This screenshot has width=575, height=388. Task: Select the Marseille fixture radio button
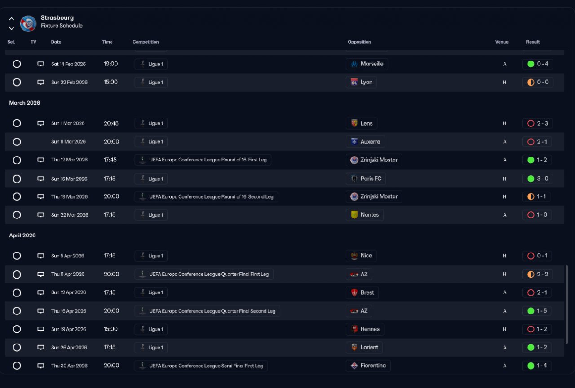[17, 64]
